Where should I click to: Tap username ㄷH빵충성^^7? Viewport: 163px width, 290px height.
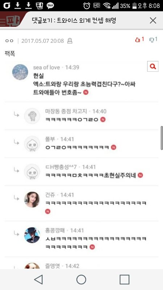point(61,167)
